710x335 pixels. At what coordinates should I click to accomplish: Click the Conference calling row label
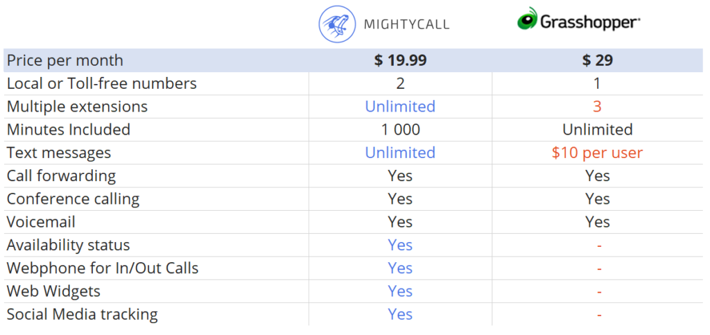(73, 199)
